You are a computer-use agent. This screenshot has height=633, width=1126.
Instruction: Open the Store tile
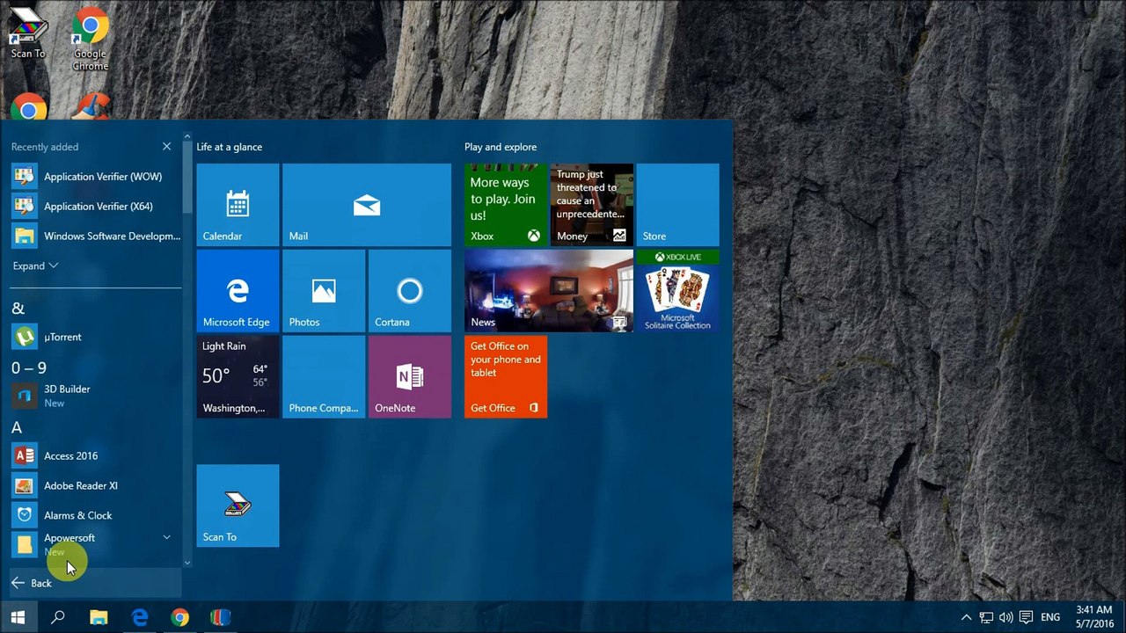click(x=678, y=205)
